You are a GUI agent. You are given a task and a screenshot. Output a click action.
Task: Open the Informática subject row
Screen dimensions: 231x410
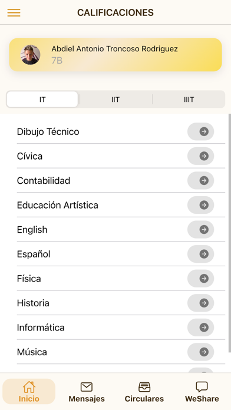point(121,328)
